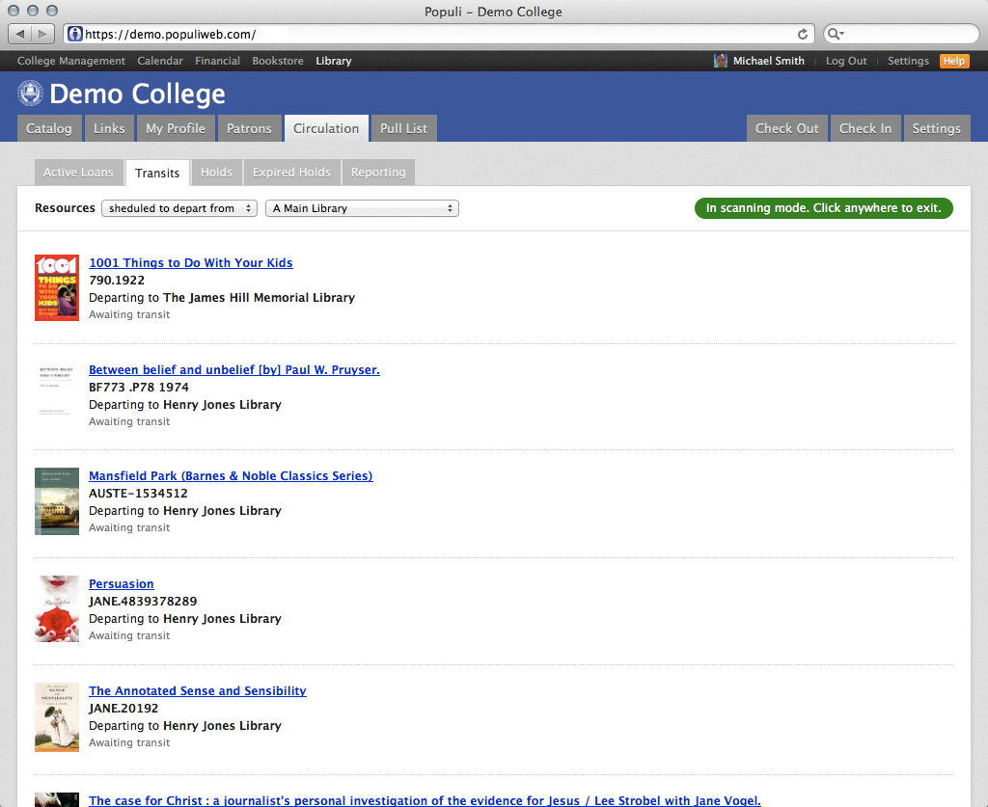Click the call number 'JANE.20192'
This screenshot has height=807, width=988.
click(x=123, y=708)
